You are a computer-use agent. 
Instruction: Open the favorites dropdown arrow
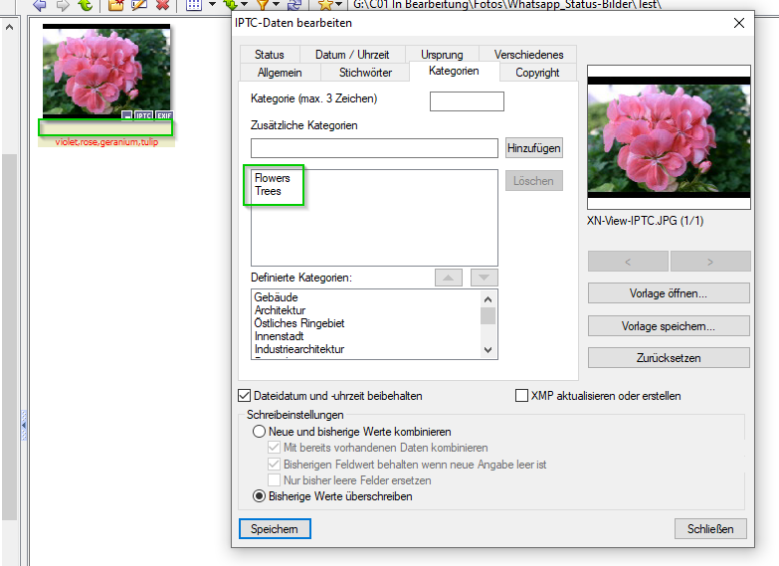(x=339, y=4)
